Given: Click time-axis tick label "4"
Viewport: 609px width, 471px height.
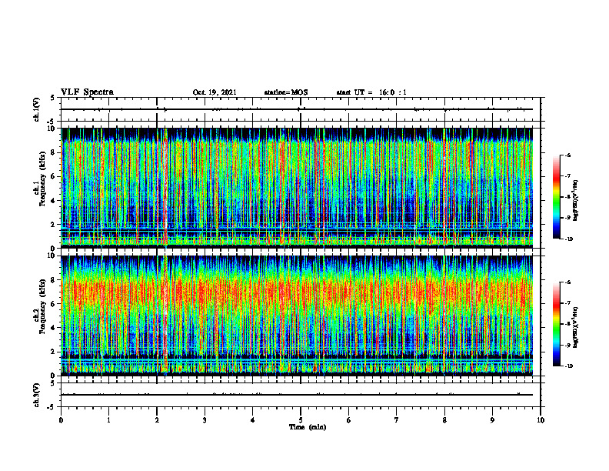Looking at the screenshot, I should tap(252, 420).
